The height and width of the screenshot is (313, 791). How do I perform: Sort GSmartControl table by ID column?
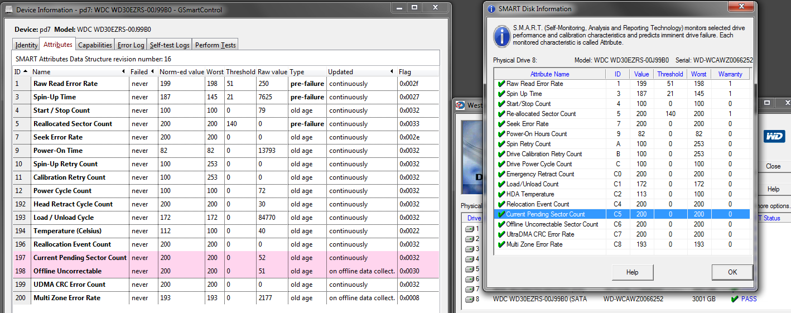pyautogui.click(x=21, y=72)
